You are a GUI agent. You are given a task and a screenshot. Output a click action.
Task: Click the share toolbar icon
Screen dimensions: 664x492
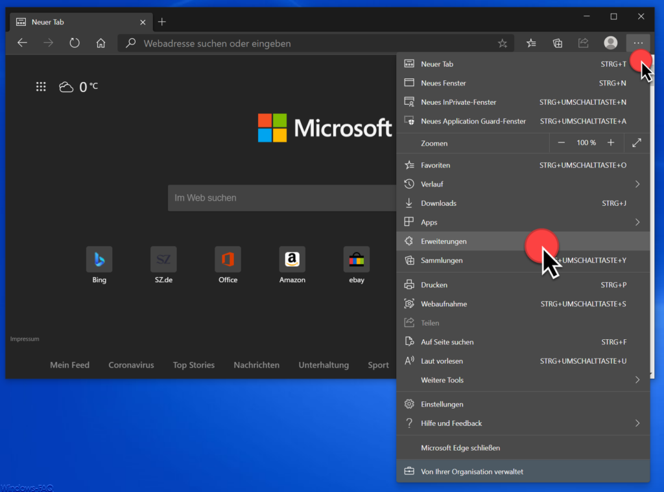click(584, 43)
